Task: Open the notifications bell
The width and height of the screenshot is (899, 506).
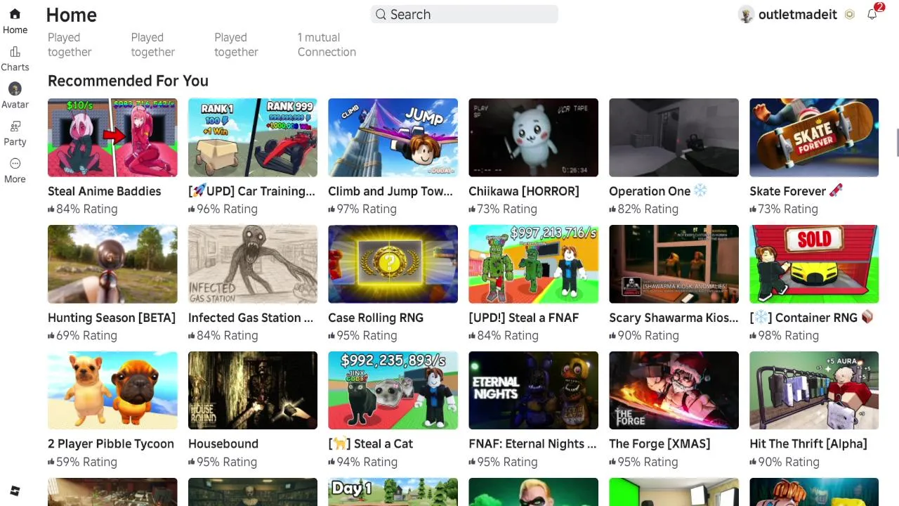Action: click(872, 14)
